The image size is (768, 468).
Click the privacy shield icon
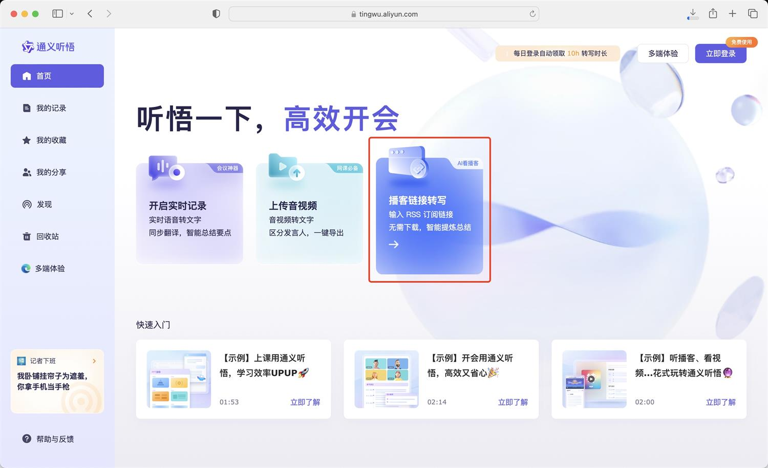click(216, 14)
